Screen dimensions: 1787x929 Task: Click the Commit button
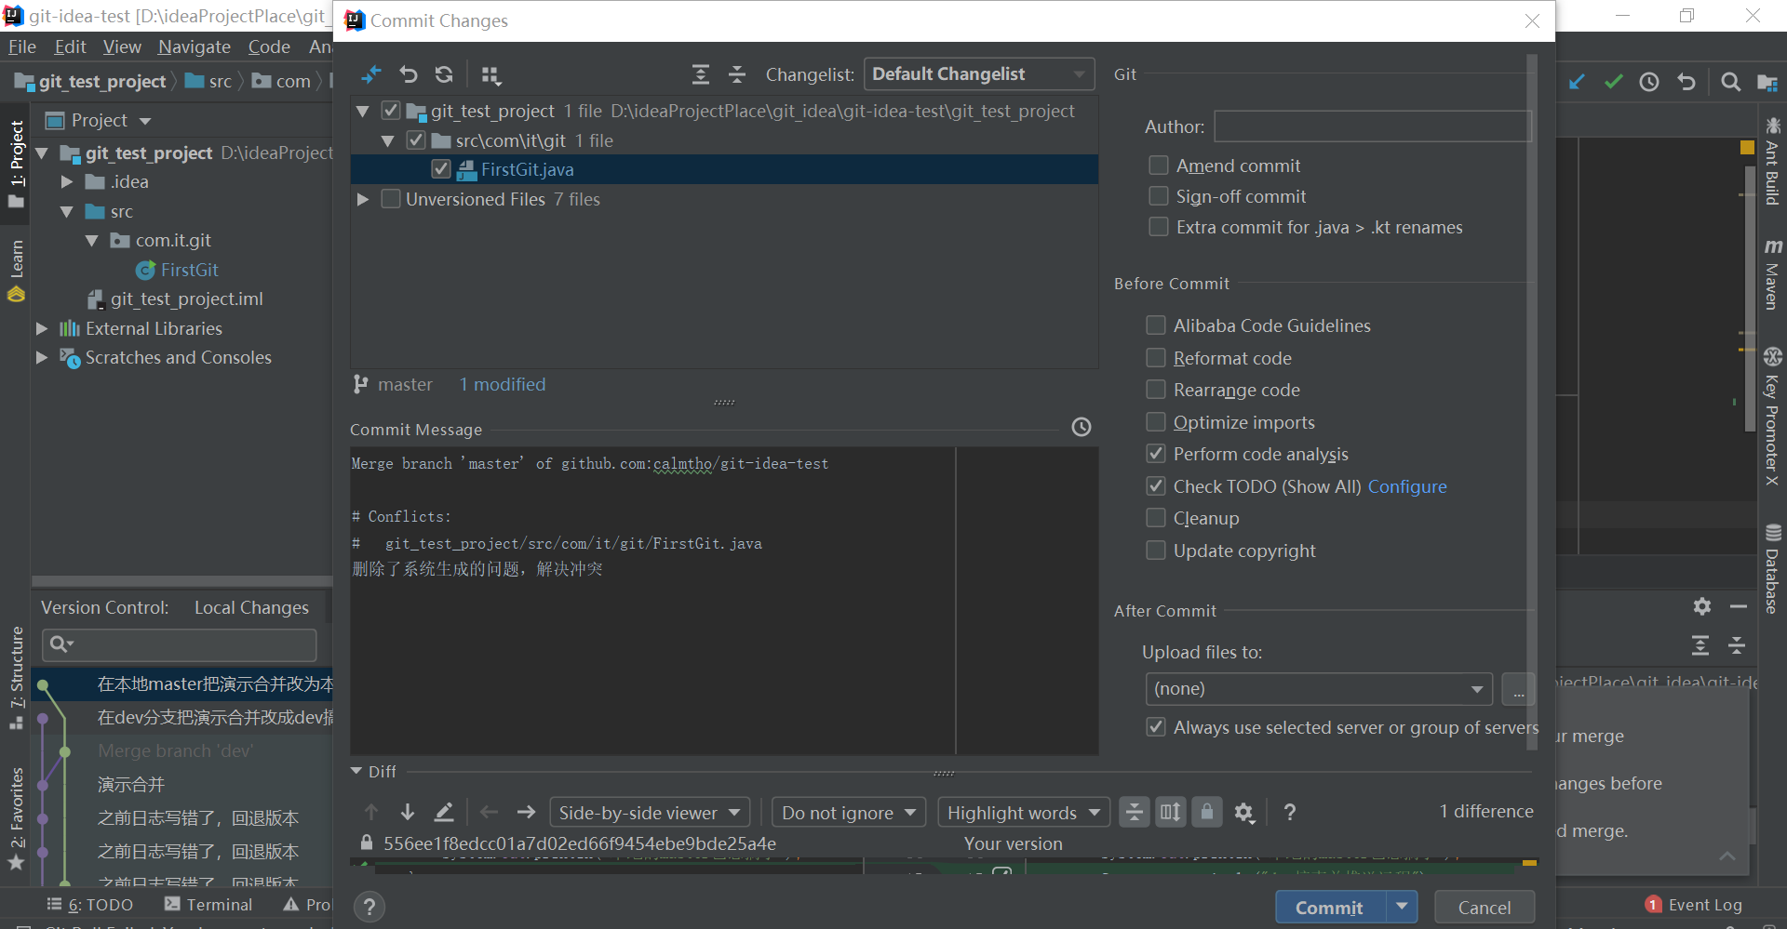coord(1330,907)
